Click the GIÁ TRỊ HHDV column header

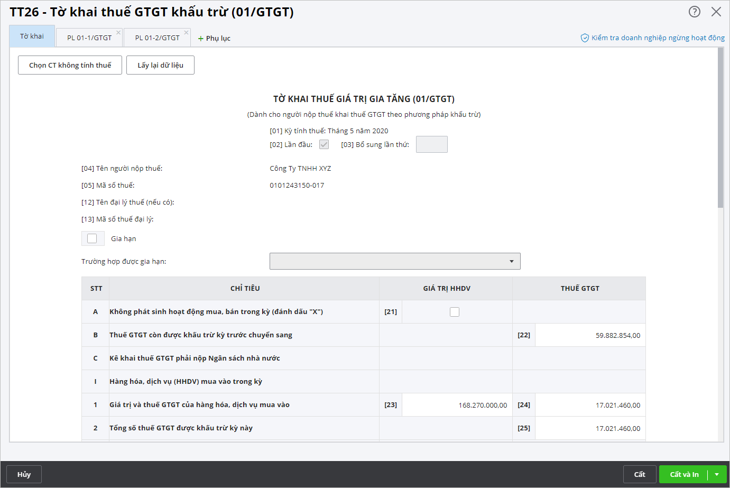[447, 289]
